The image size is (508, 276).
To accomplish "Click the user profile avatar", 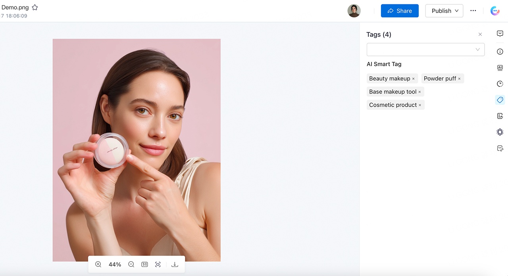I will tap(354, 11).
